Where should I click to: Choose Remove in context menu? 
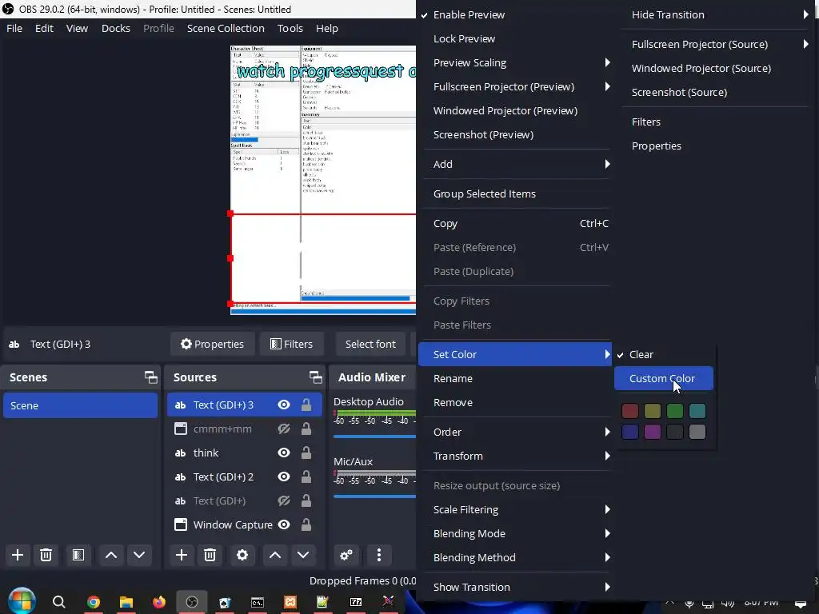click(515, 403)
